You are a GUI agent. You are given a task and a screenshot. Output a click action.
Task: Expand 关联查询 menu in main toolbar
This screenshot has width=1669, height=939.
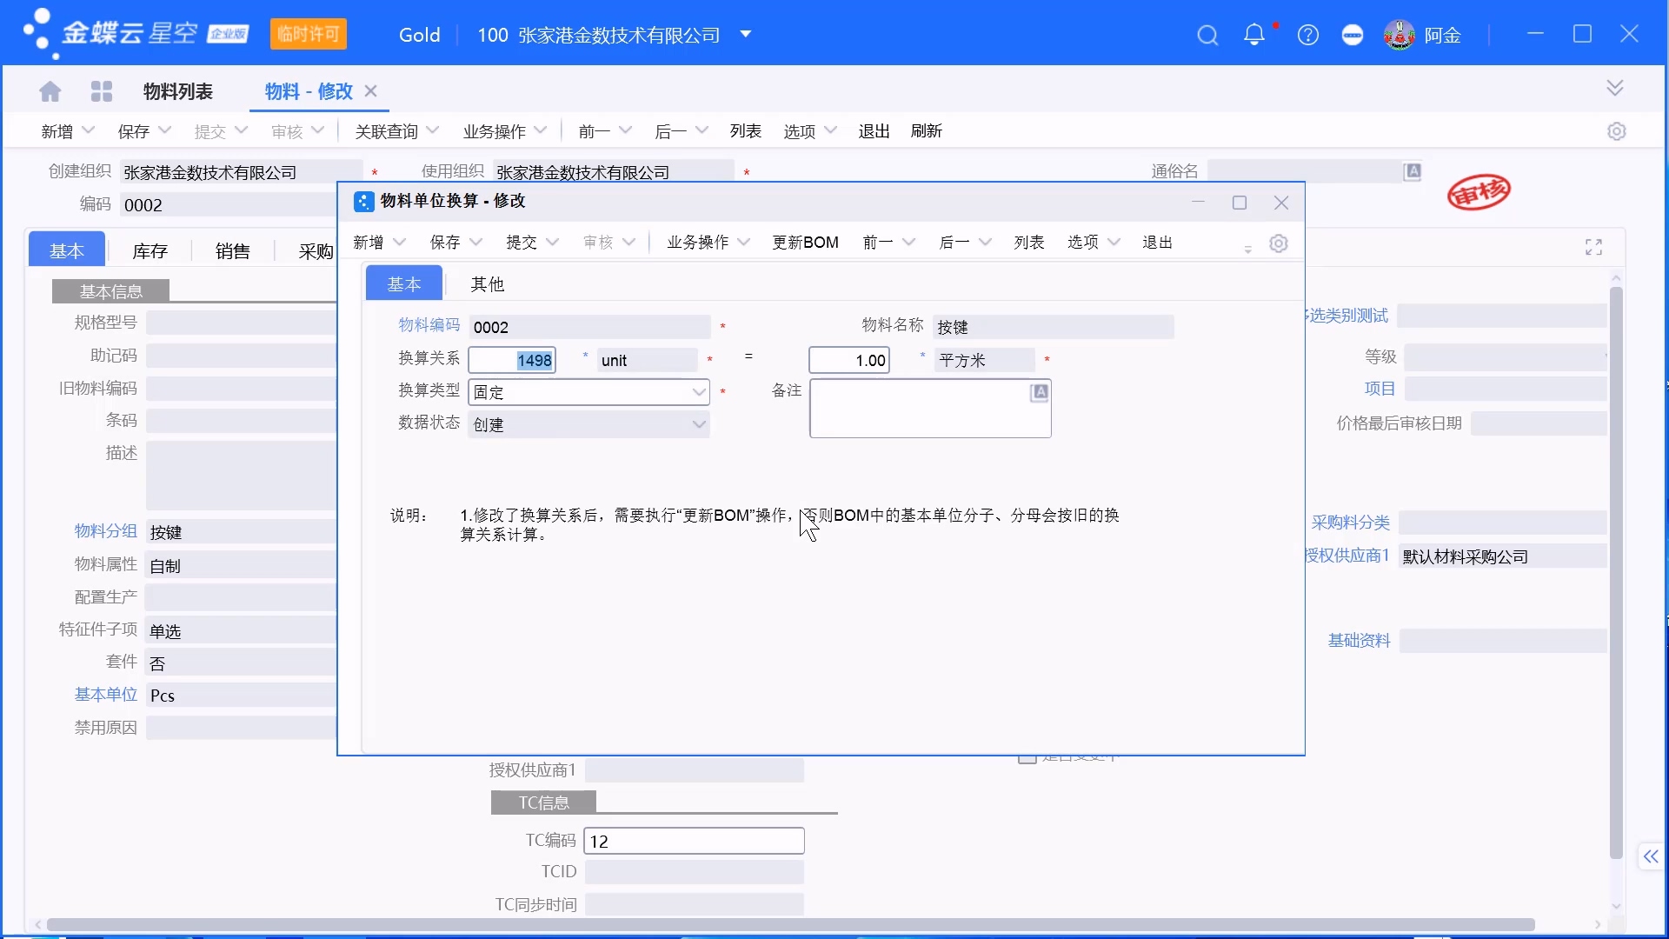pyautogui.click(x=396, y=131)
